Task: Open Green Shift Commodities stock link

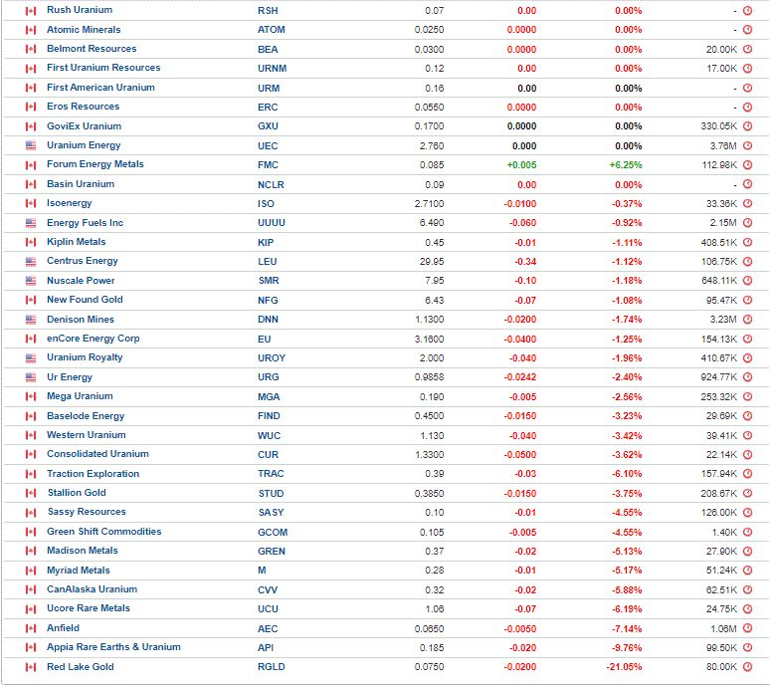Action: 104,532
